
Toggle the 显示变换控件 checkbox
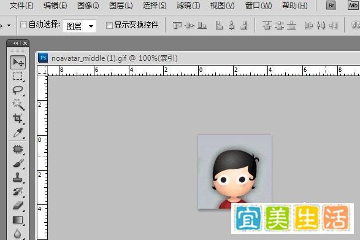[109, 25]
